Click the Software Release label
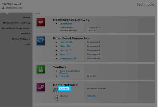The width and height of the screenshot is (158, 107). [68, 31]
